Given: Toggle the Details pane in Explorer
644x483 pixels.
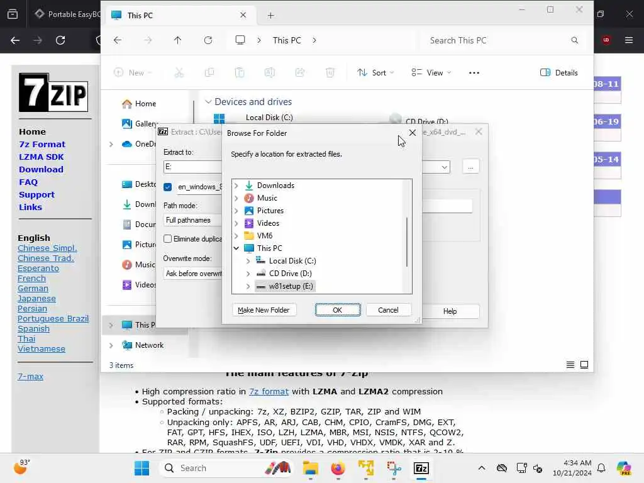Looking at the screenshot, I should click(x=559, y=73).
